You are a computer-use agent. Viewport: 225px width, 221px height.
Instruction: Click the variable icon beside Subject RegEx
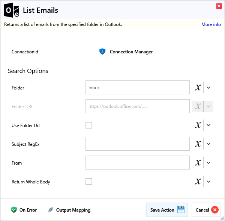click(x=198, y=144)
